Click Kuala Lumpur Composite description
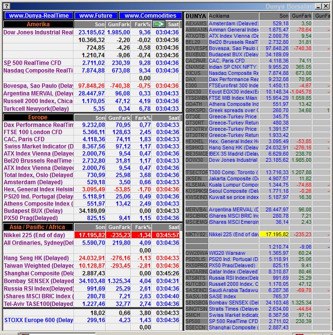The width and height of the screenshot is (333, 335). click(x=233, y=185)
